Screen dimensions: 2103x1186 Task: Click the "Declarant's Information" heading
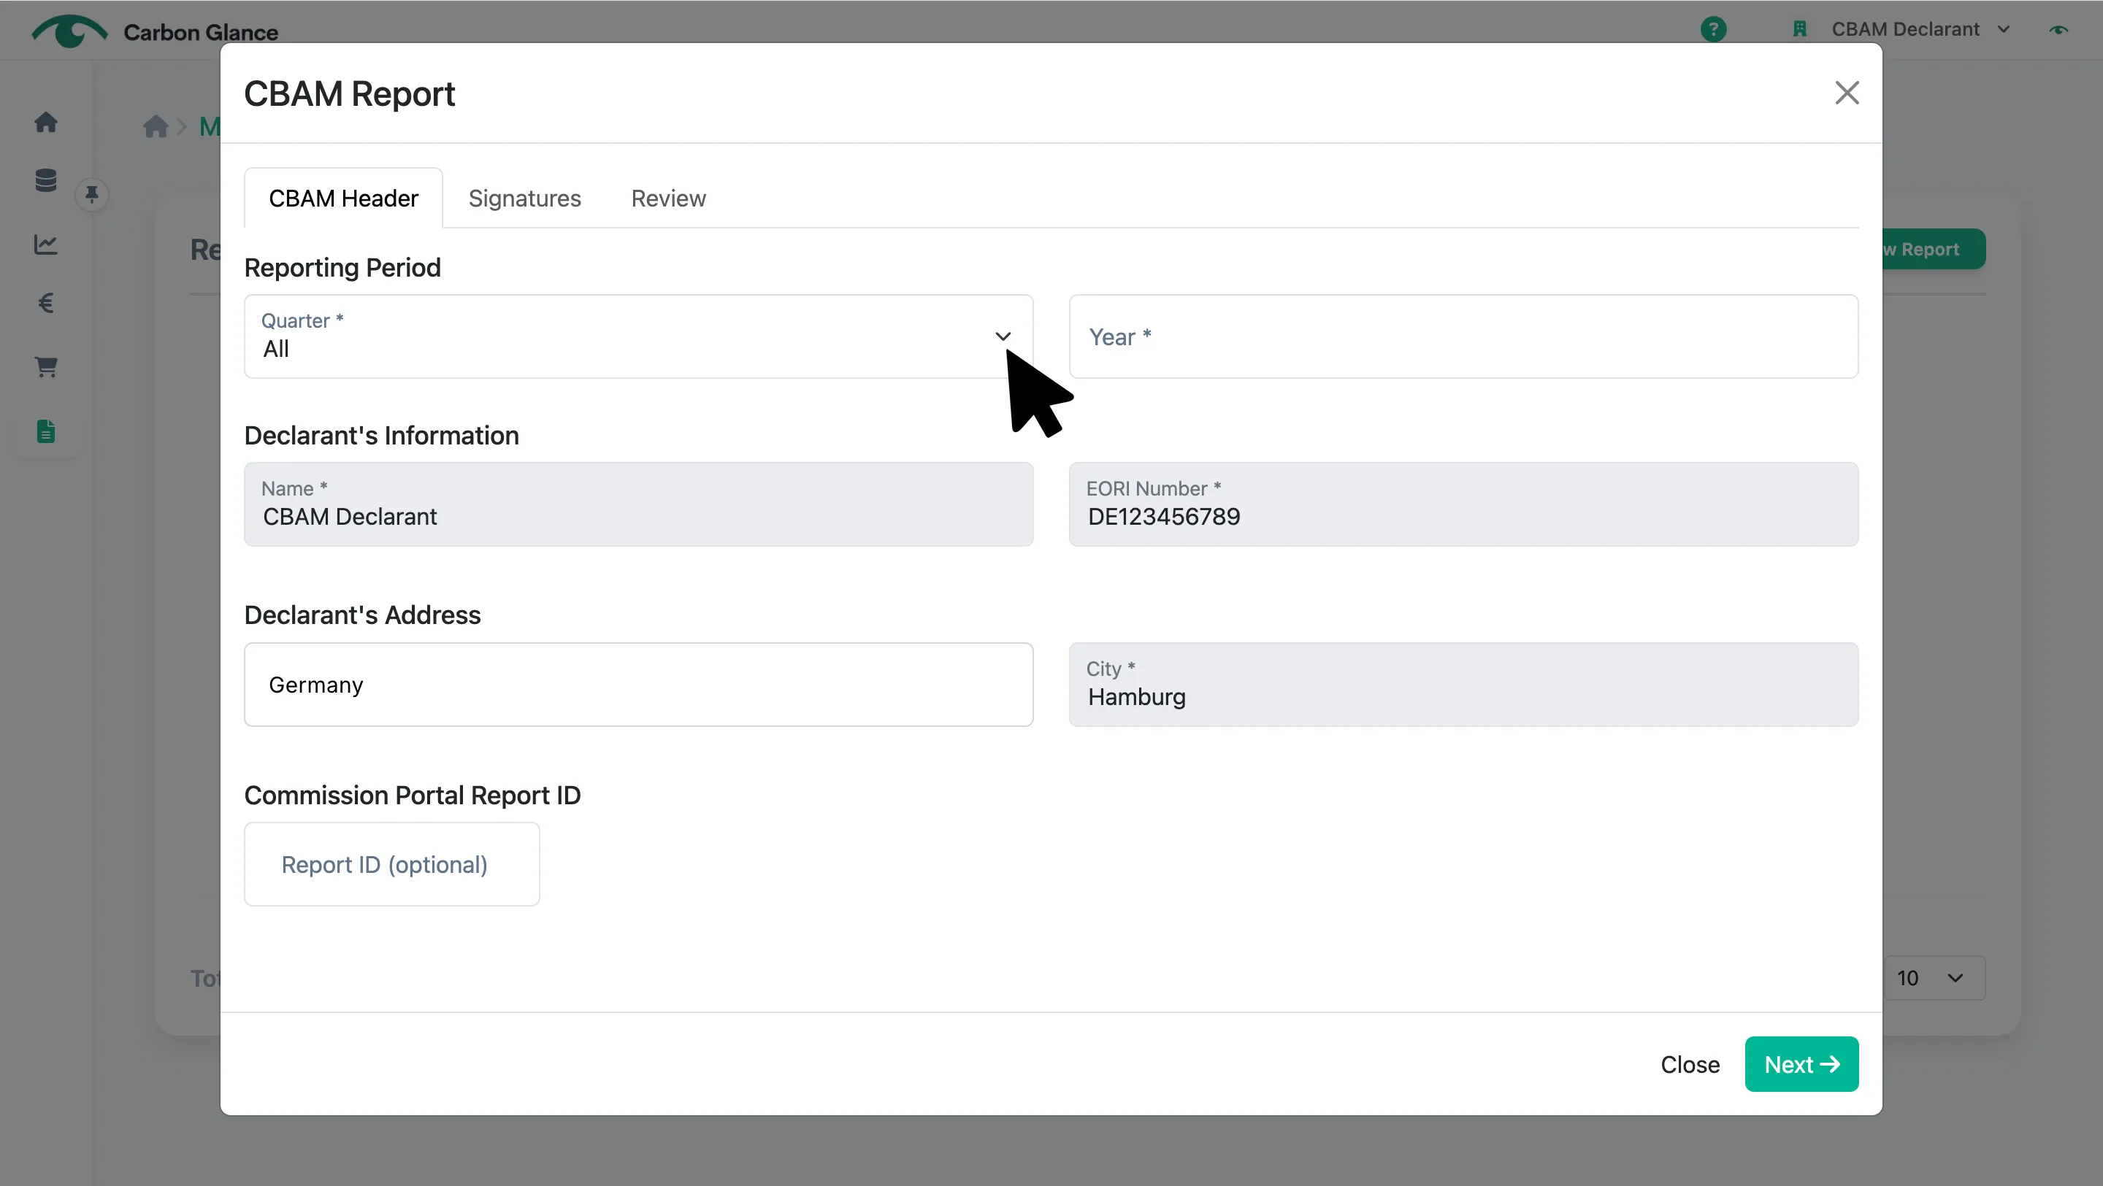(381, 436)
